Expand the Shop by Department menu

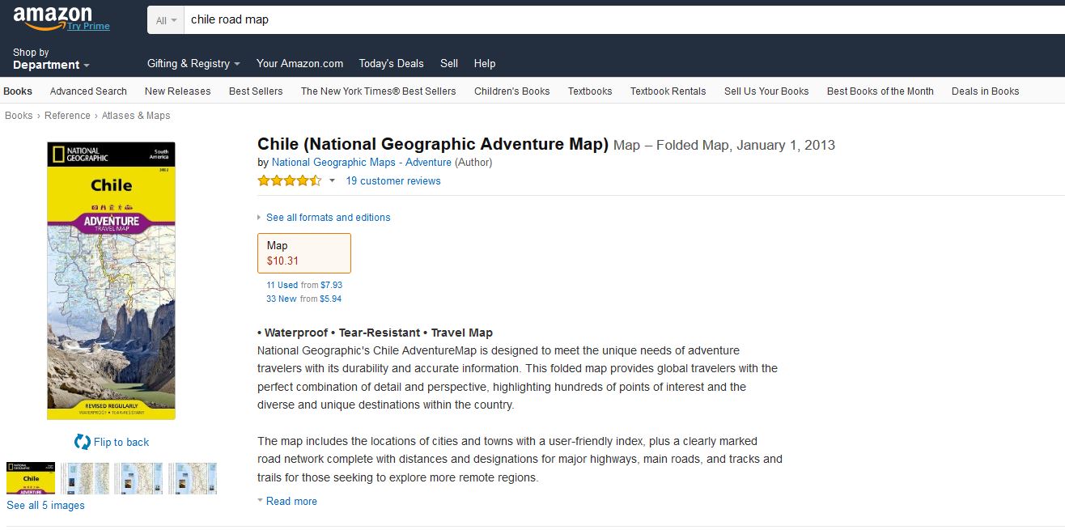pyautogui.click(x=51, y=59)
